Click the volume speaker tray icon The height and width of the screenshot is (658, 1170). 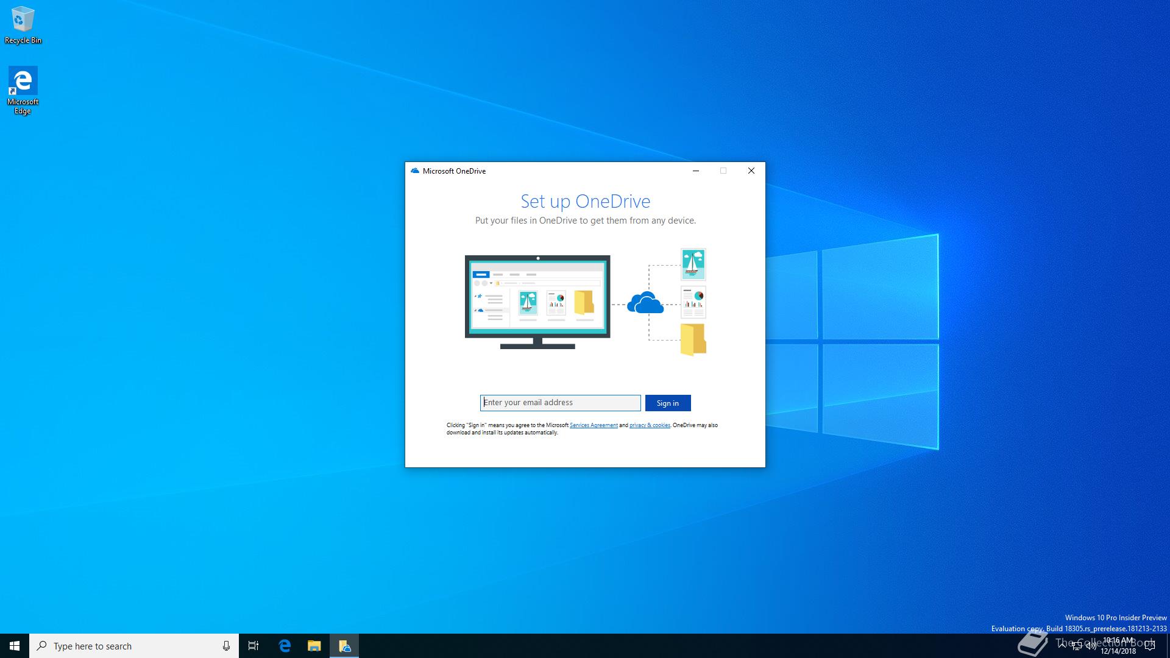tap(1090, 646)
